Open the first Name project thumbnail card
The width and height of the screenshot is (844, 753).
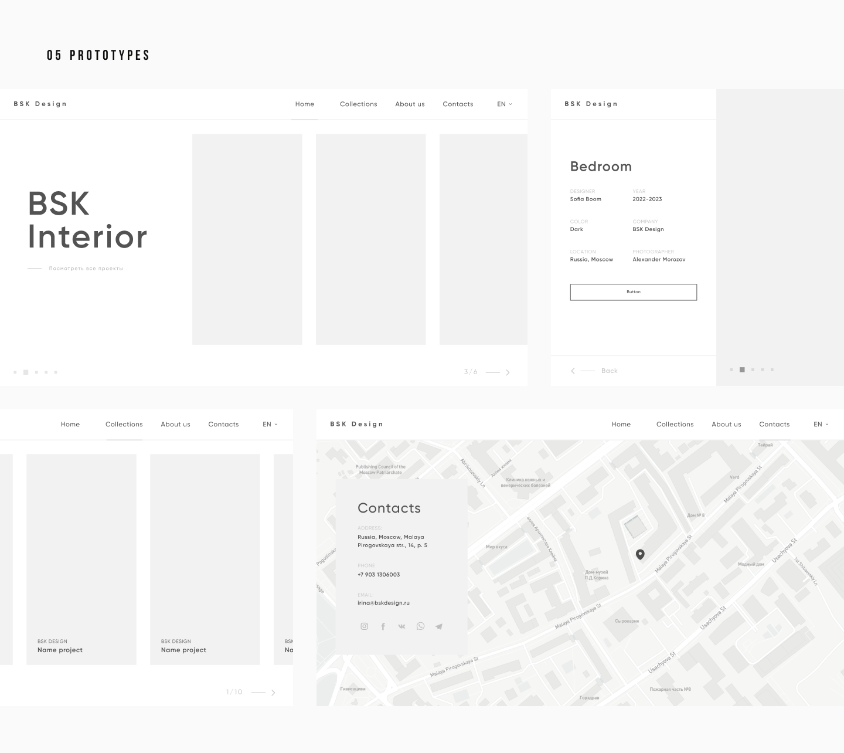tap(81, 559)
